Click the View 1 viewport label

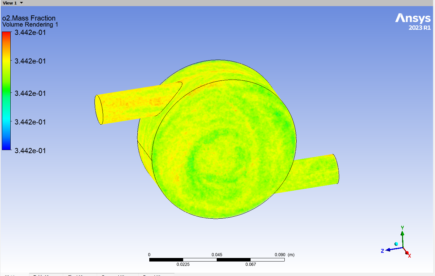pos(10,3)
